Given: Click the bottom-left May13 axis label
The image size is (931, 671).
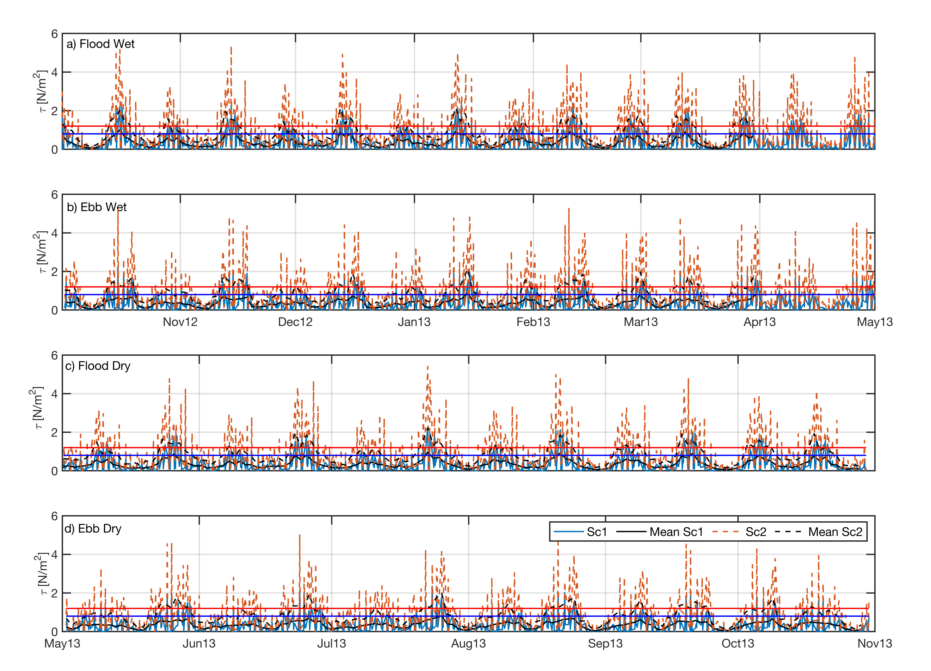Looking at the screenshot, I should [x=62, y=643].
